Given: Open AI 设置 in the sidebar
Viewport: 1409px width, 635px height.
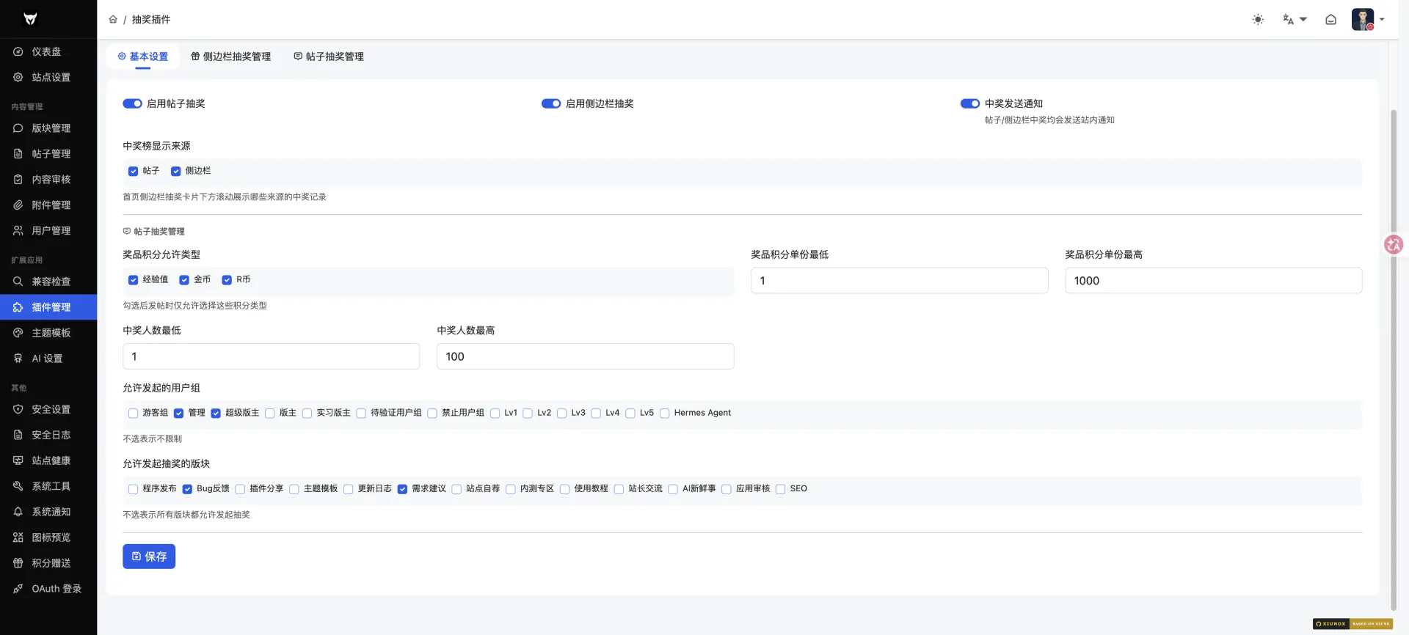Looking at the screenshot, I should pos(48,359).
